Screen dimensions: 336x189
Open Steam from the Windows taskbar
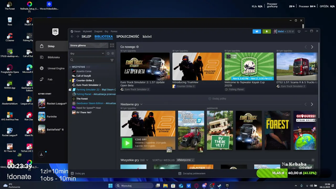tap(219, 186)
